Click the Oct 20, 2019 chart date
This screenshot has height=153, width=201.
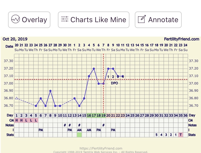(x=15, y=39)
